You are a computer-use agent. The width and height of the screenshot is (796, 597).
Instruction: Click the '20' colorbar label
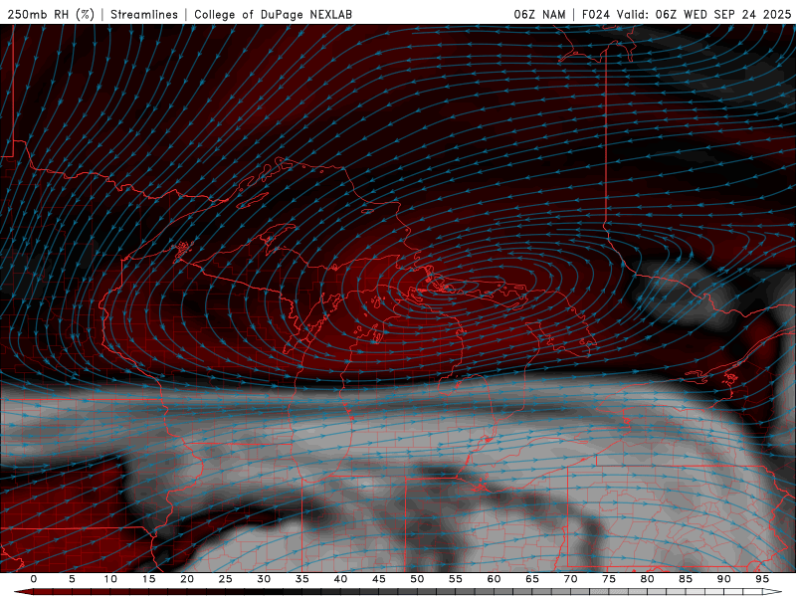[187, 579]
